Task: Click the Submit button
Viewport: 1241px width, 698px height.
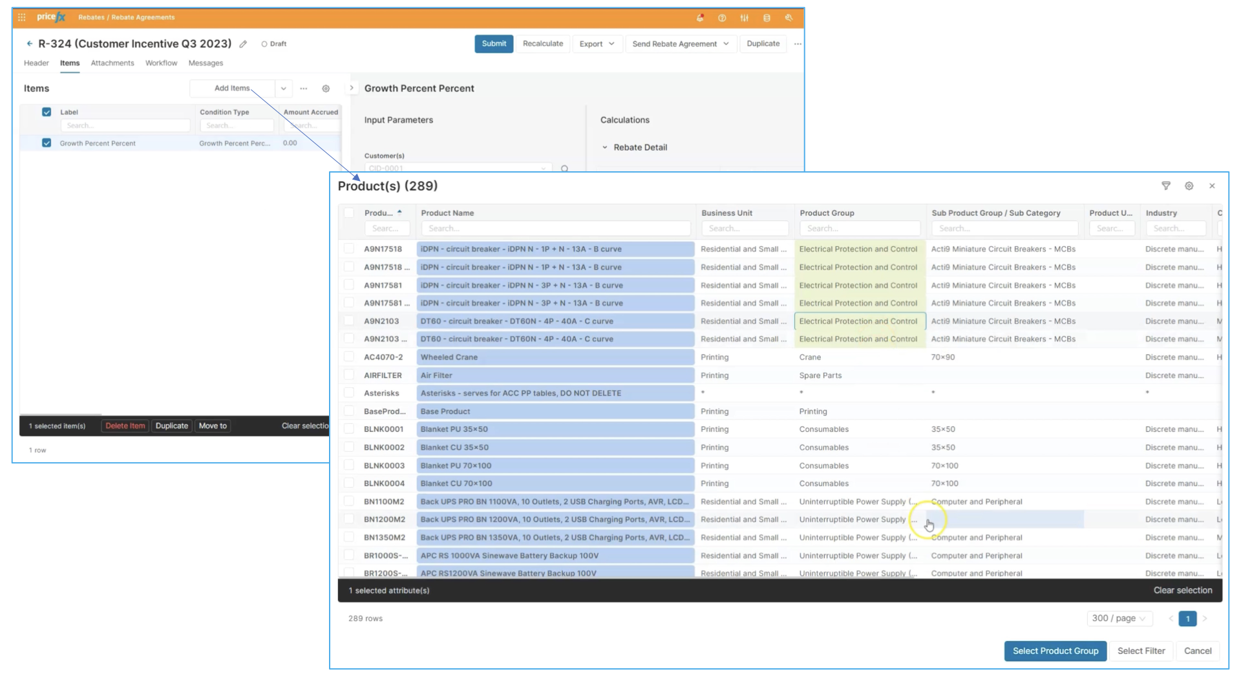Action: click(x=494, y=44)
